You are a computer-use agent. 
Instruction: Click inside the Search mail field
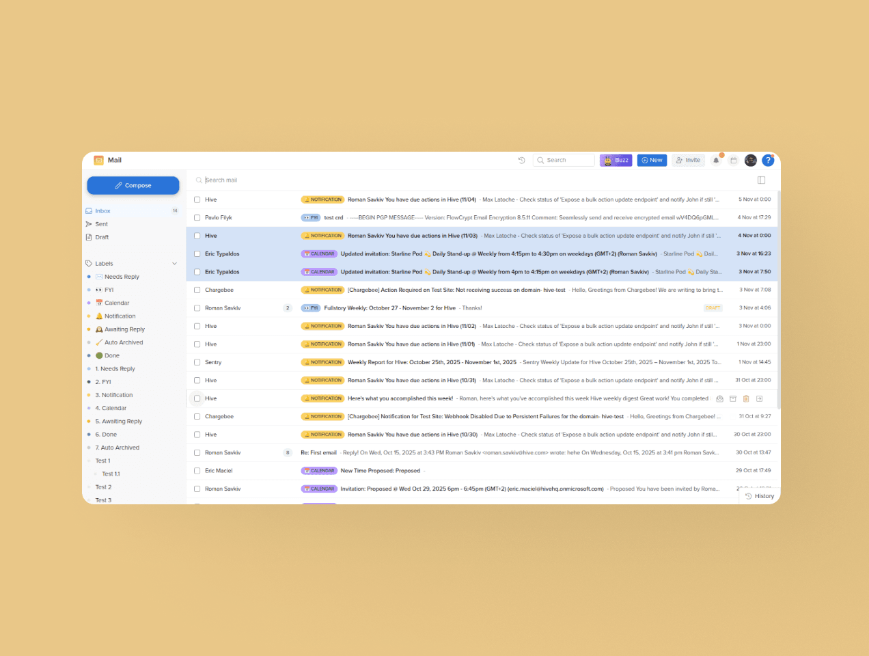(273, 180)
